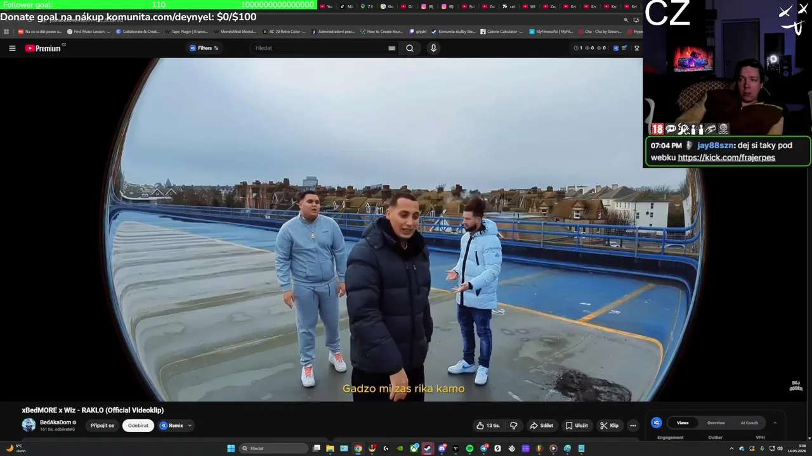Screen dimensions: 812x456
Task: Open bookmark 'Tape Plugin | Krame...'
Action: (187, 31)
